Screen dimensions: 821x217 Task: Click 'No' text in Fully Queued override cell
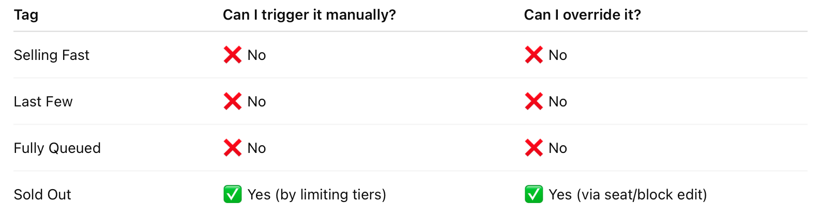tap(558, 148)
